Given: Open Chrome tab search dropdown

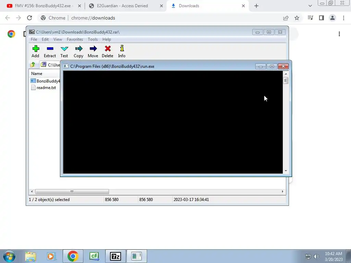Looking at the screenshot, I should (310, 6).
